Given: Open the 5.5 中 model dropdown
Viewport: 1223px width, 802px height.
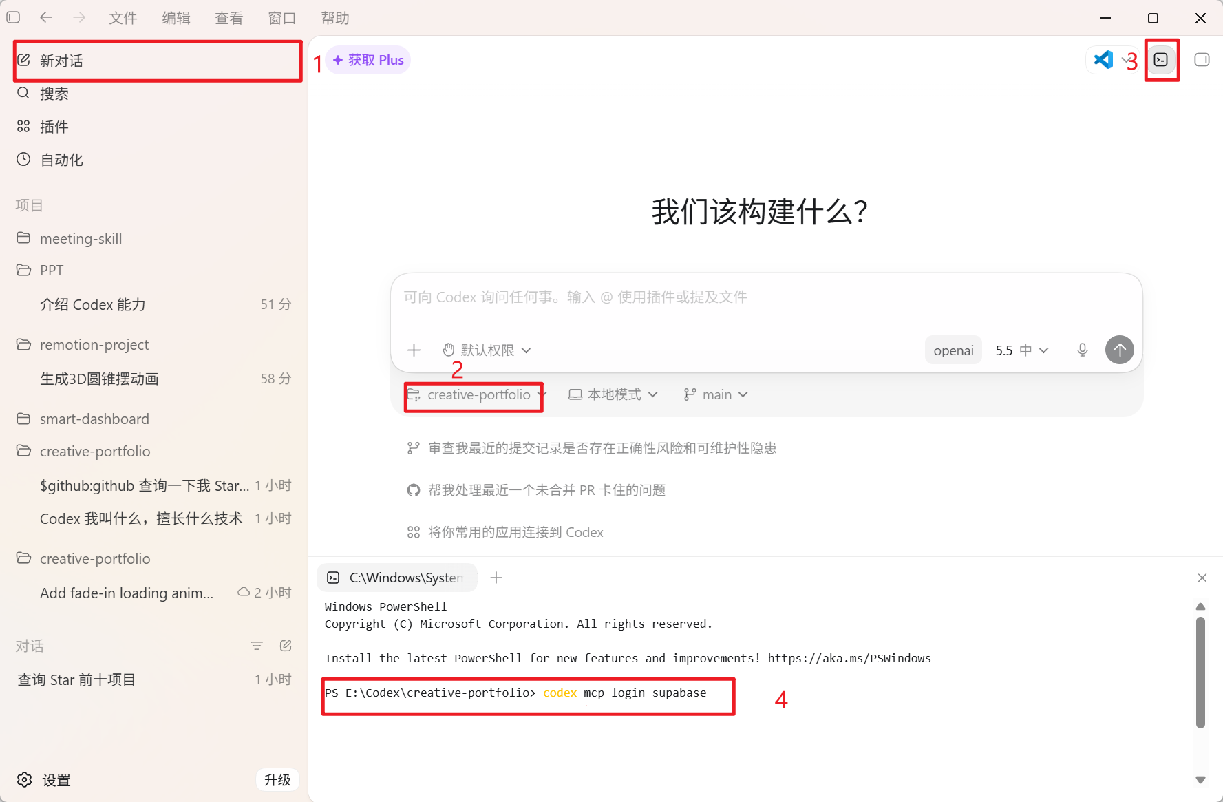Looking at the screenshot, I should coord(1022,350).
